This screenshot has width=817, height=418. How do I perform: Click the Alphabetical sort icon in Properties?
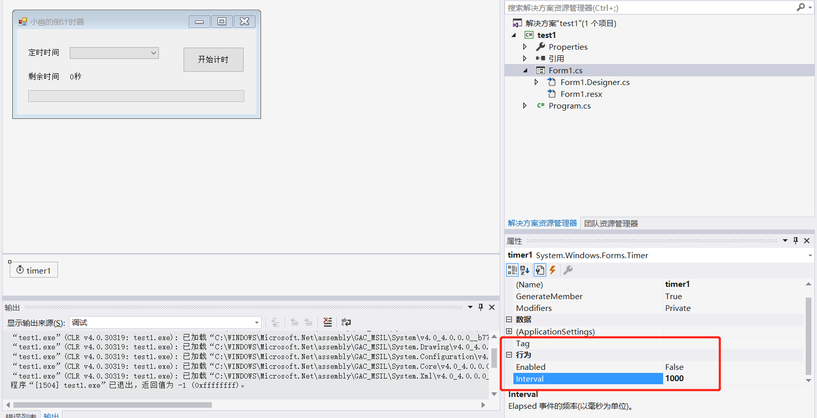[525, 270]
